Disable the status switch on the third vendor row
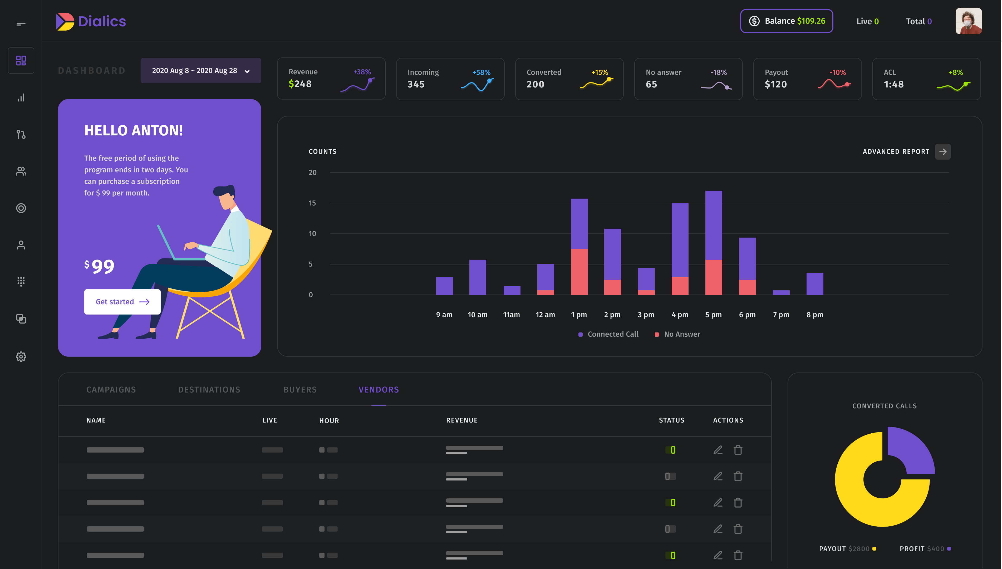 click(x=671, y=503)
